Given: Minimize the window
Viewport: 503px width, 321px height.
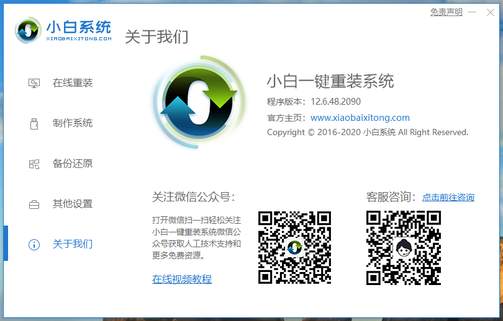Looking at the screenshot, I should [x=472, y=12].
